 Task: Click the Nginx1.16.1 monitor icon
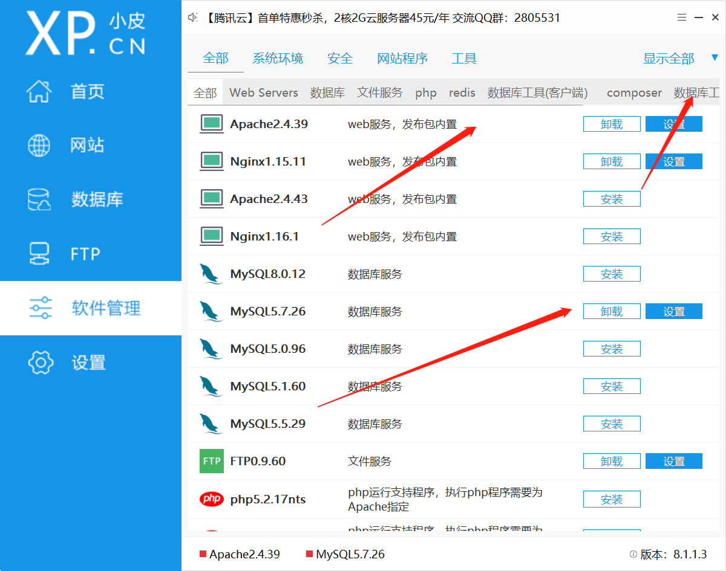[x=212, y=236]
